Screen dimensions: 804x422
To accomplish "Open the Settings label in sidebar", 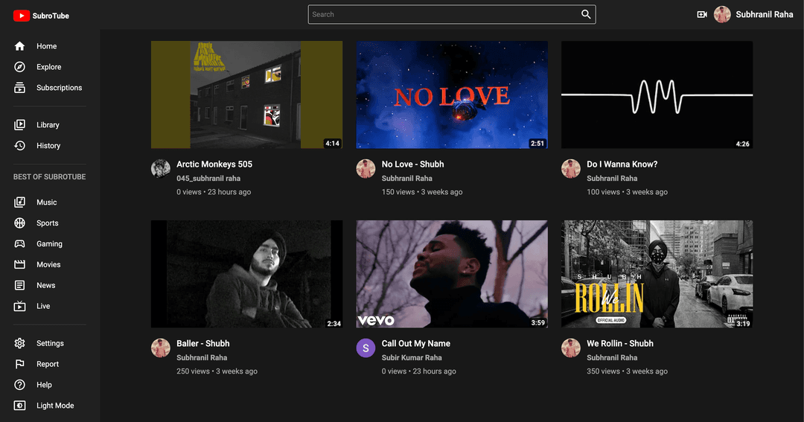I will [51, 343].
